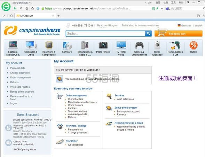Open Photo / Video category

pos(103,47)
